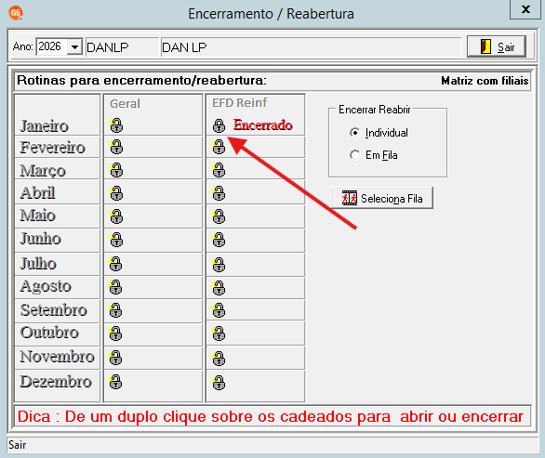The height and width of the screenshot is (458, 545).
Task: Click the DANLP company code field
Action: pyautogui.click(x=122, y=46)
